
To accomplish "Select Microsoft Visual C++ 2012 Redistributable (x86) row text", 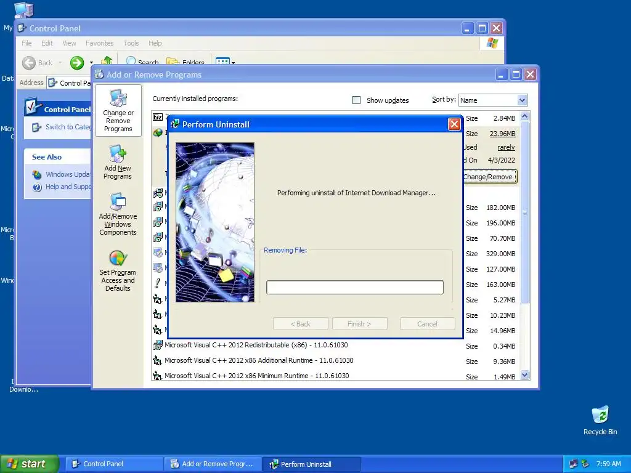I will tap(256, 345).
